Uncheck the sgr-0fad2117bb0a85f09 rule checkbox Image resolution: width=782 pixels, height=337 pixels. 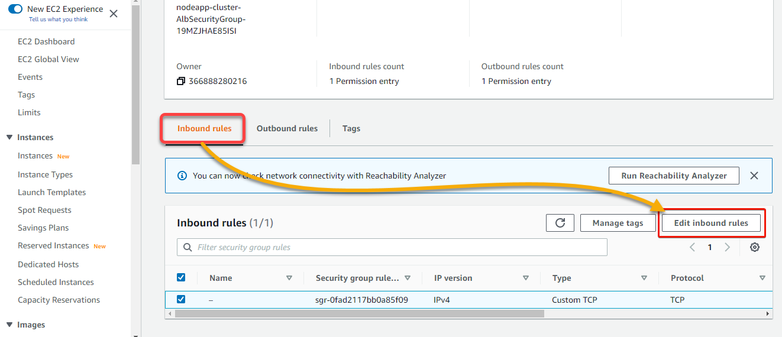[181, 299]
